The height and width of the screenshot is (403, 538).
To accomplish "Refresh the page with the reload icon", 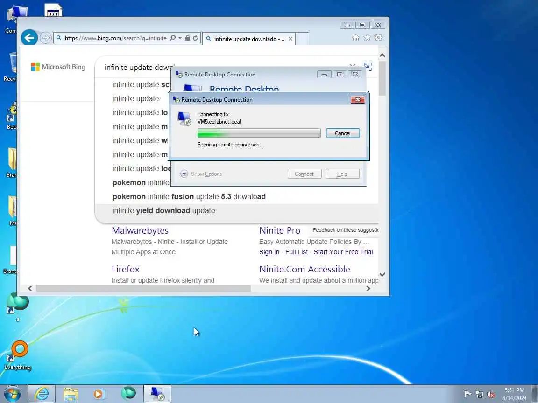I will (x=195, y=38).
